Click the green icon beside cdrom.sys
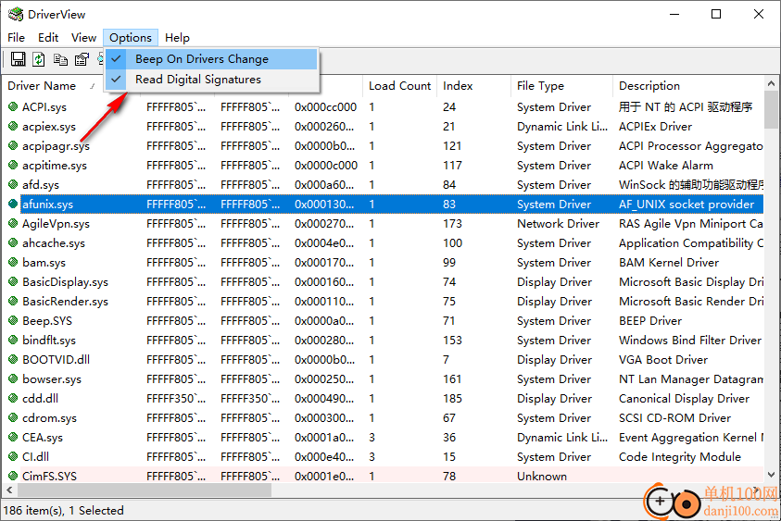781x521 pixels. (x=14, y=417)
